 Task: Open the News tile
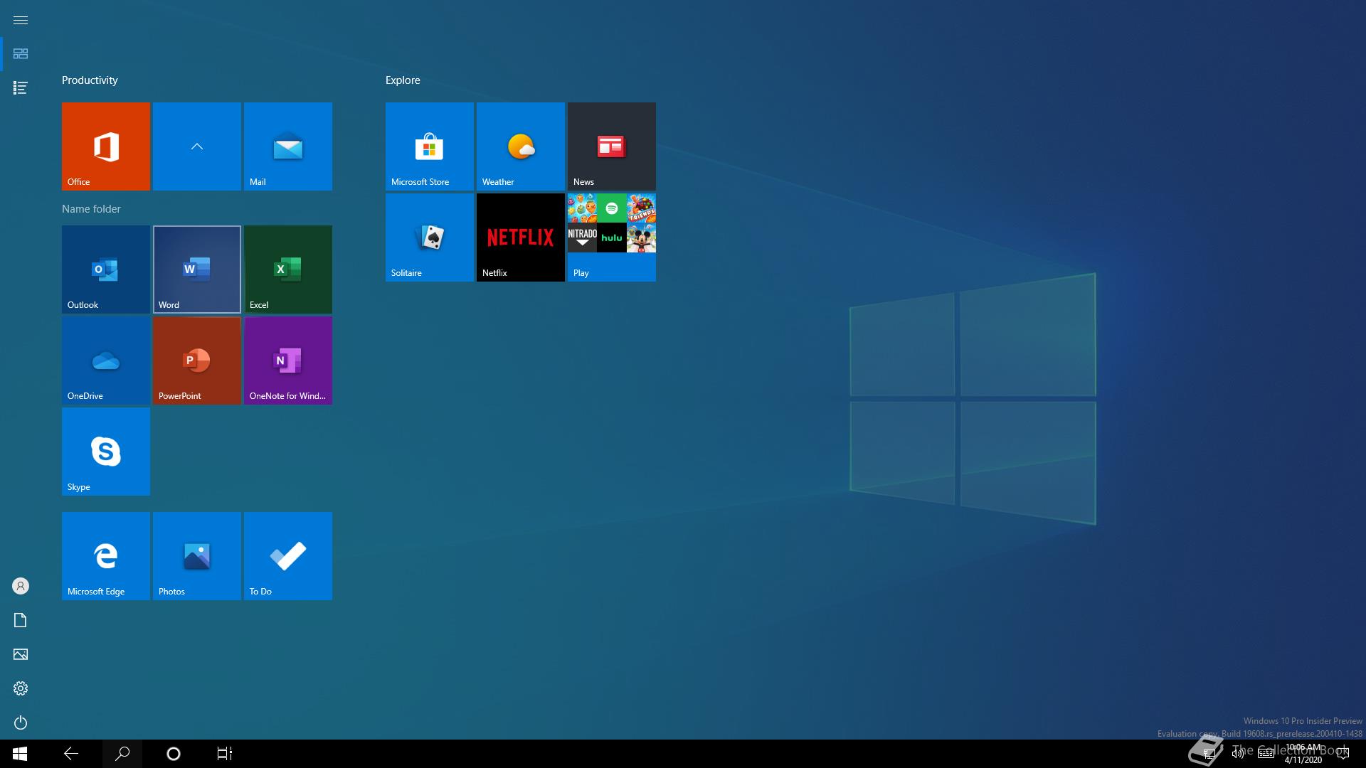[x=612, y=146]
